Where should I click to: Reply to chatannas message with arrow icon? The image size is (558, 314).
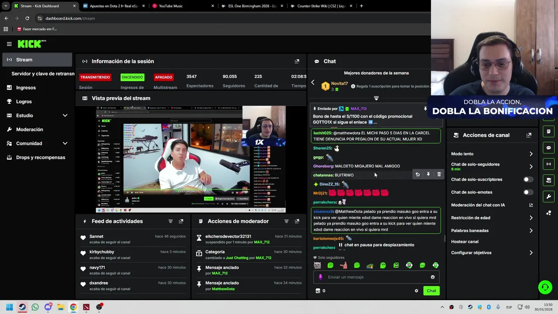(x=418, y=174)
